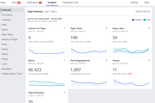Click the 106 page views value
The image size is (155, 103).
tap(74, 38)
